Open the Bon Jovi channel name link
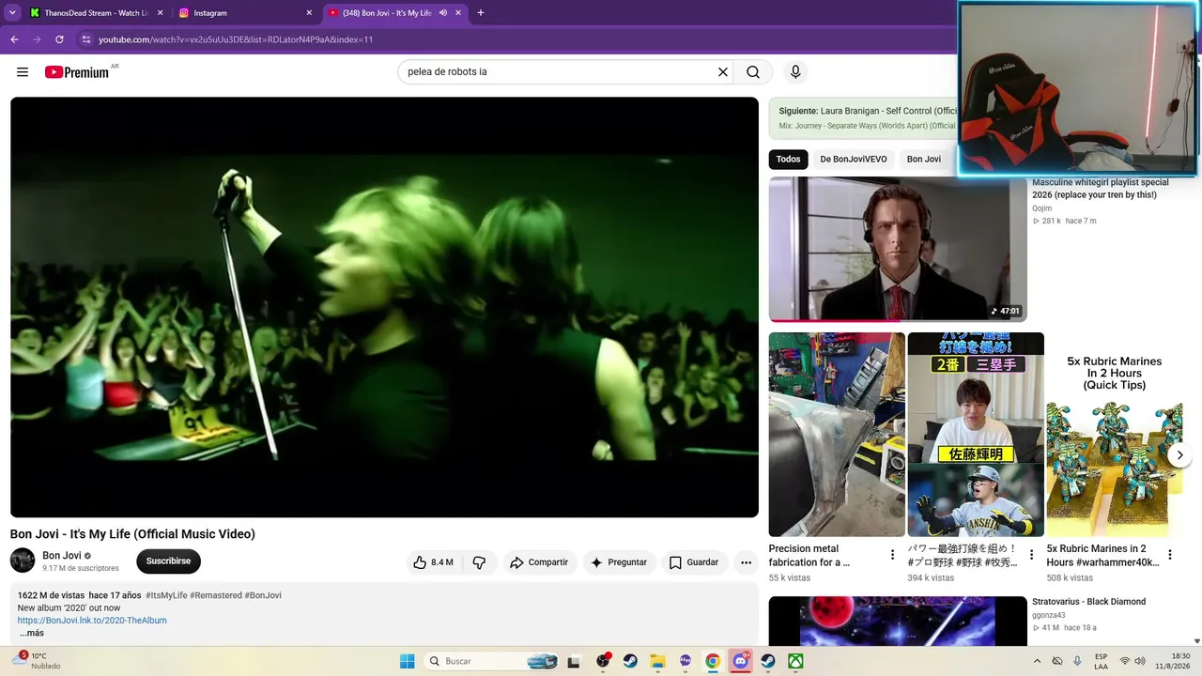This screenshot has height=676, width=1202. pyautogui.click(x=62, y=556)
